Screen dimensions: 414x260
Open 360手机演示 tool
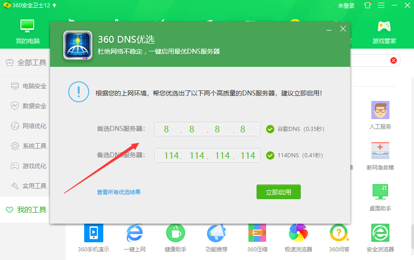tap(93, 238)
